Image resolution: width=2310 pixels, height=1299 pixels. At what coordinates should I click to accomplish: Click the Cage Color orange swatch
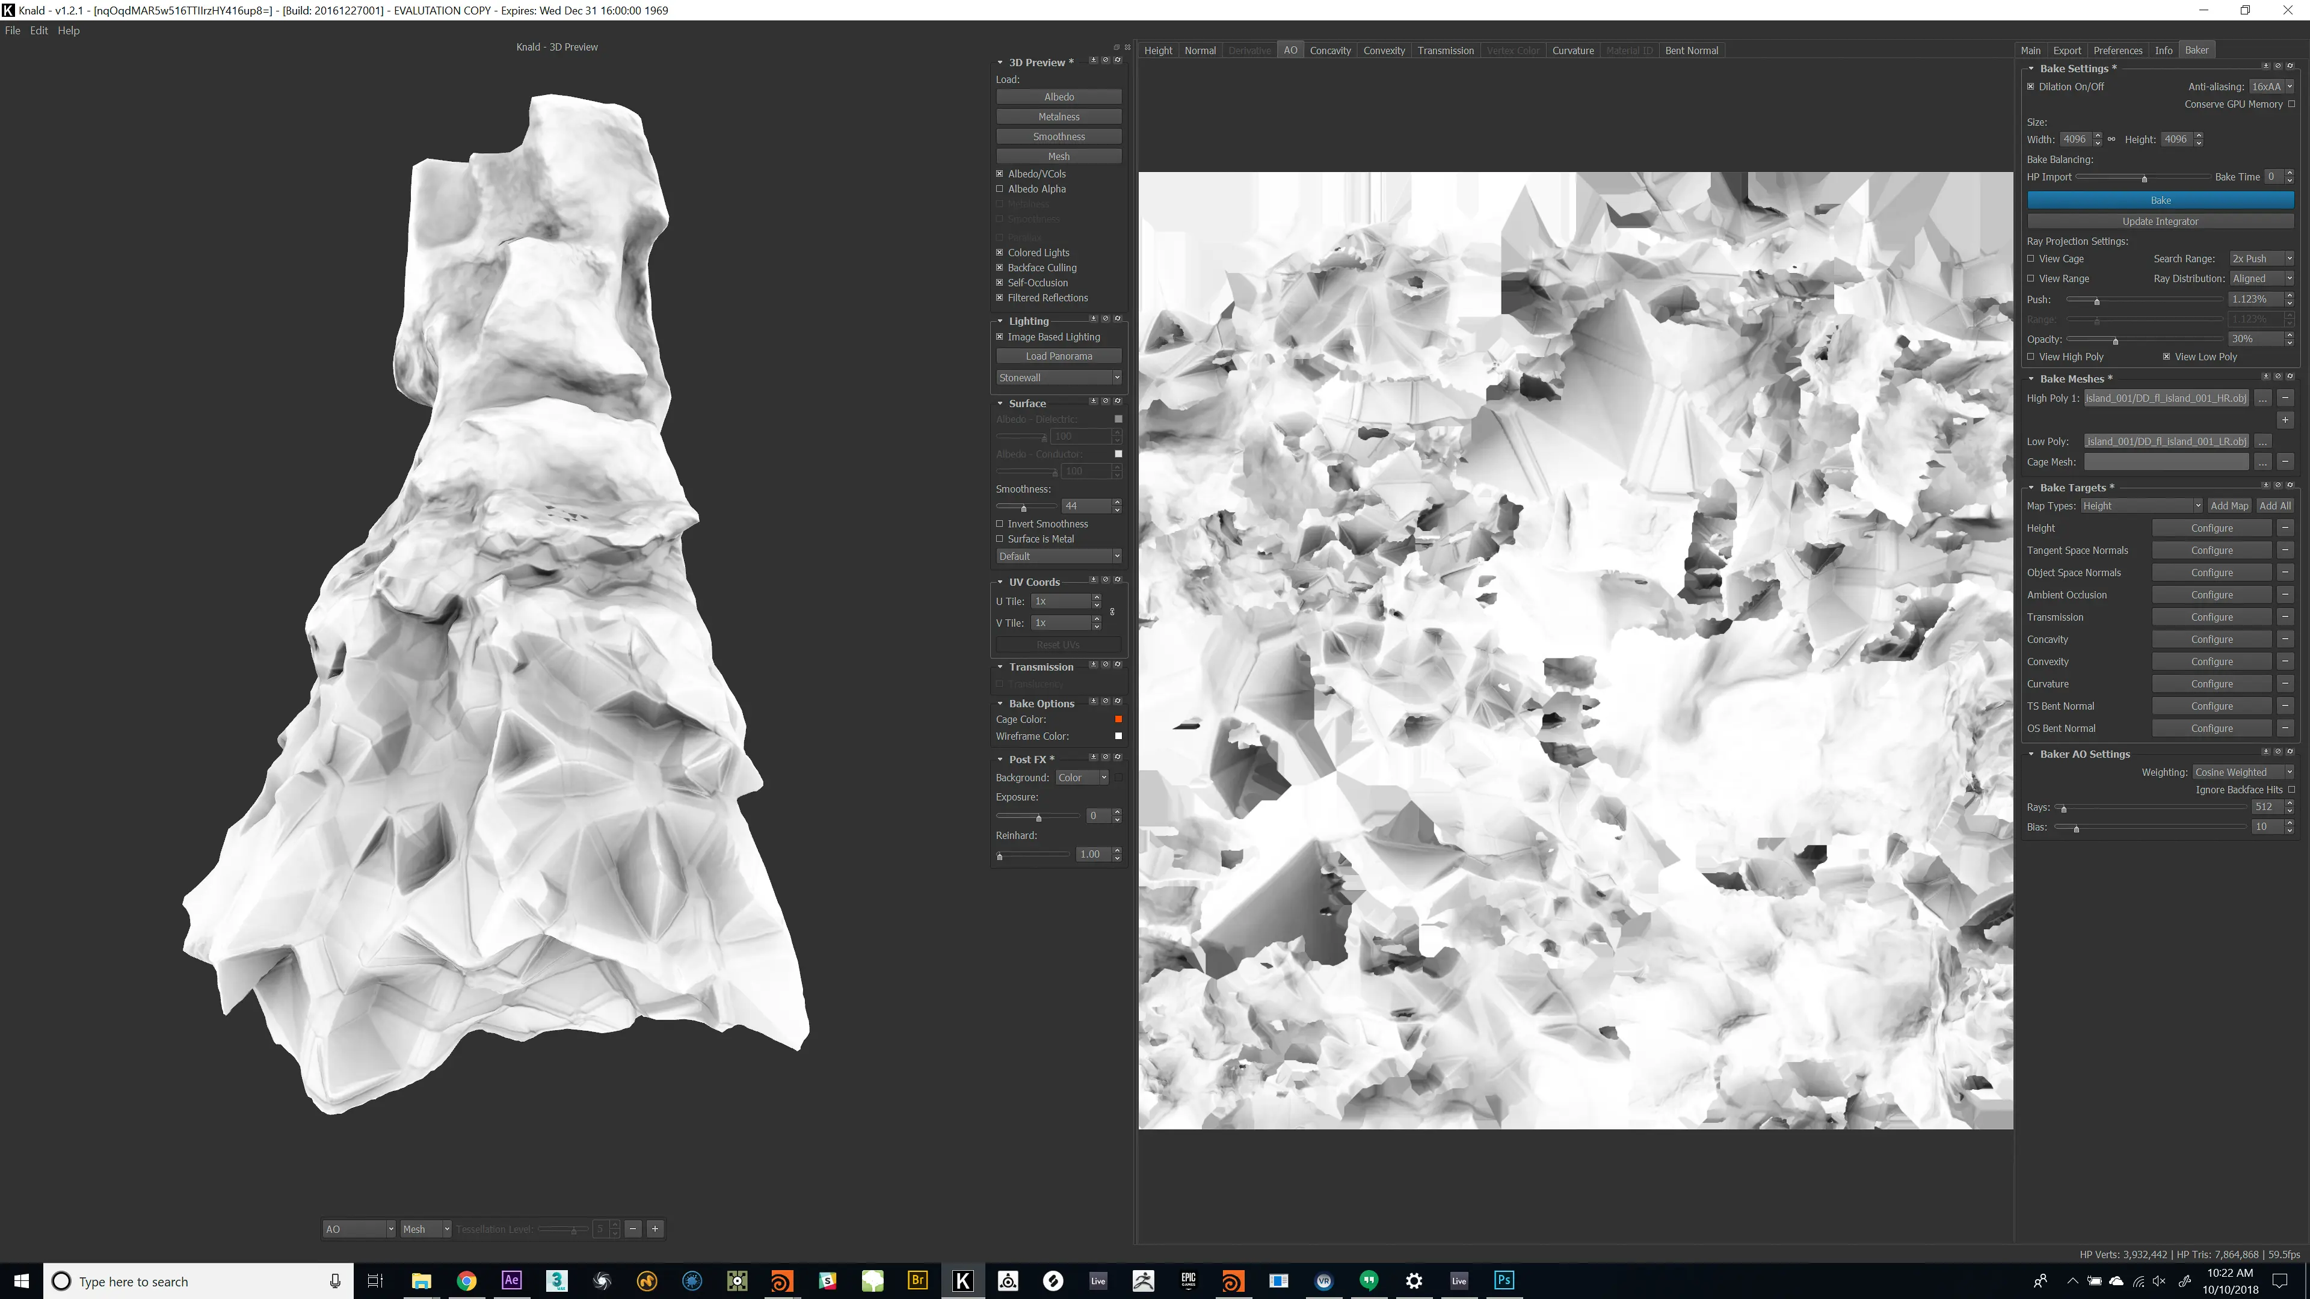click(x=1118, y=719)
